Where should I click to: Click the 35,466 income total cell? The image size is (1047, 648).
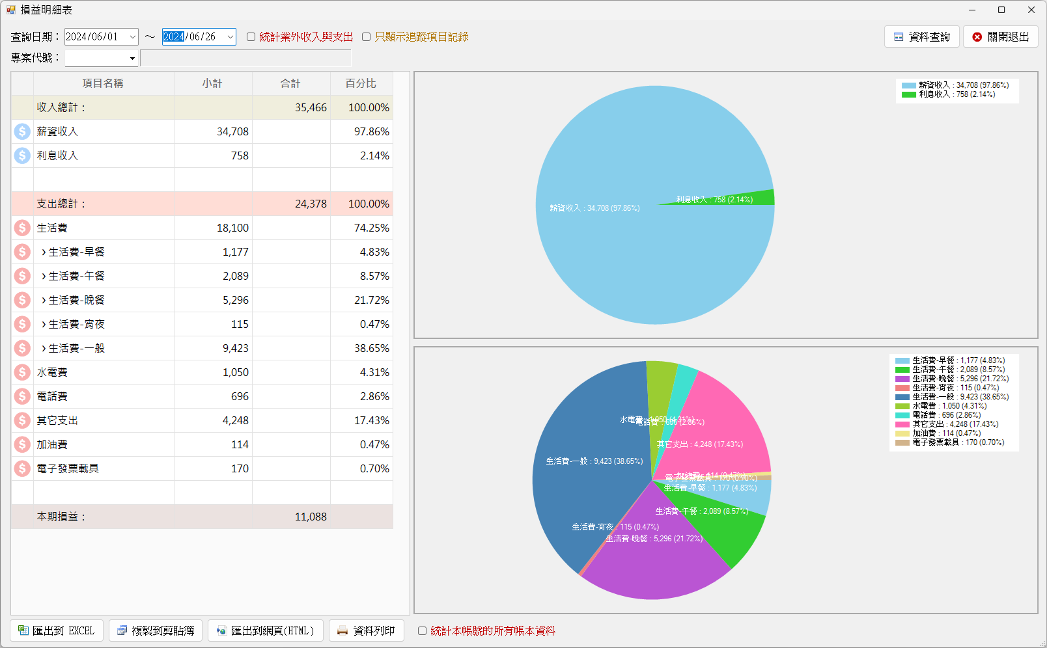click(291, 107)
